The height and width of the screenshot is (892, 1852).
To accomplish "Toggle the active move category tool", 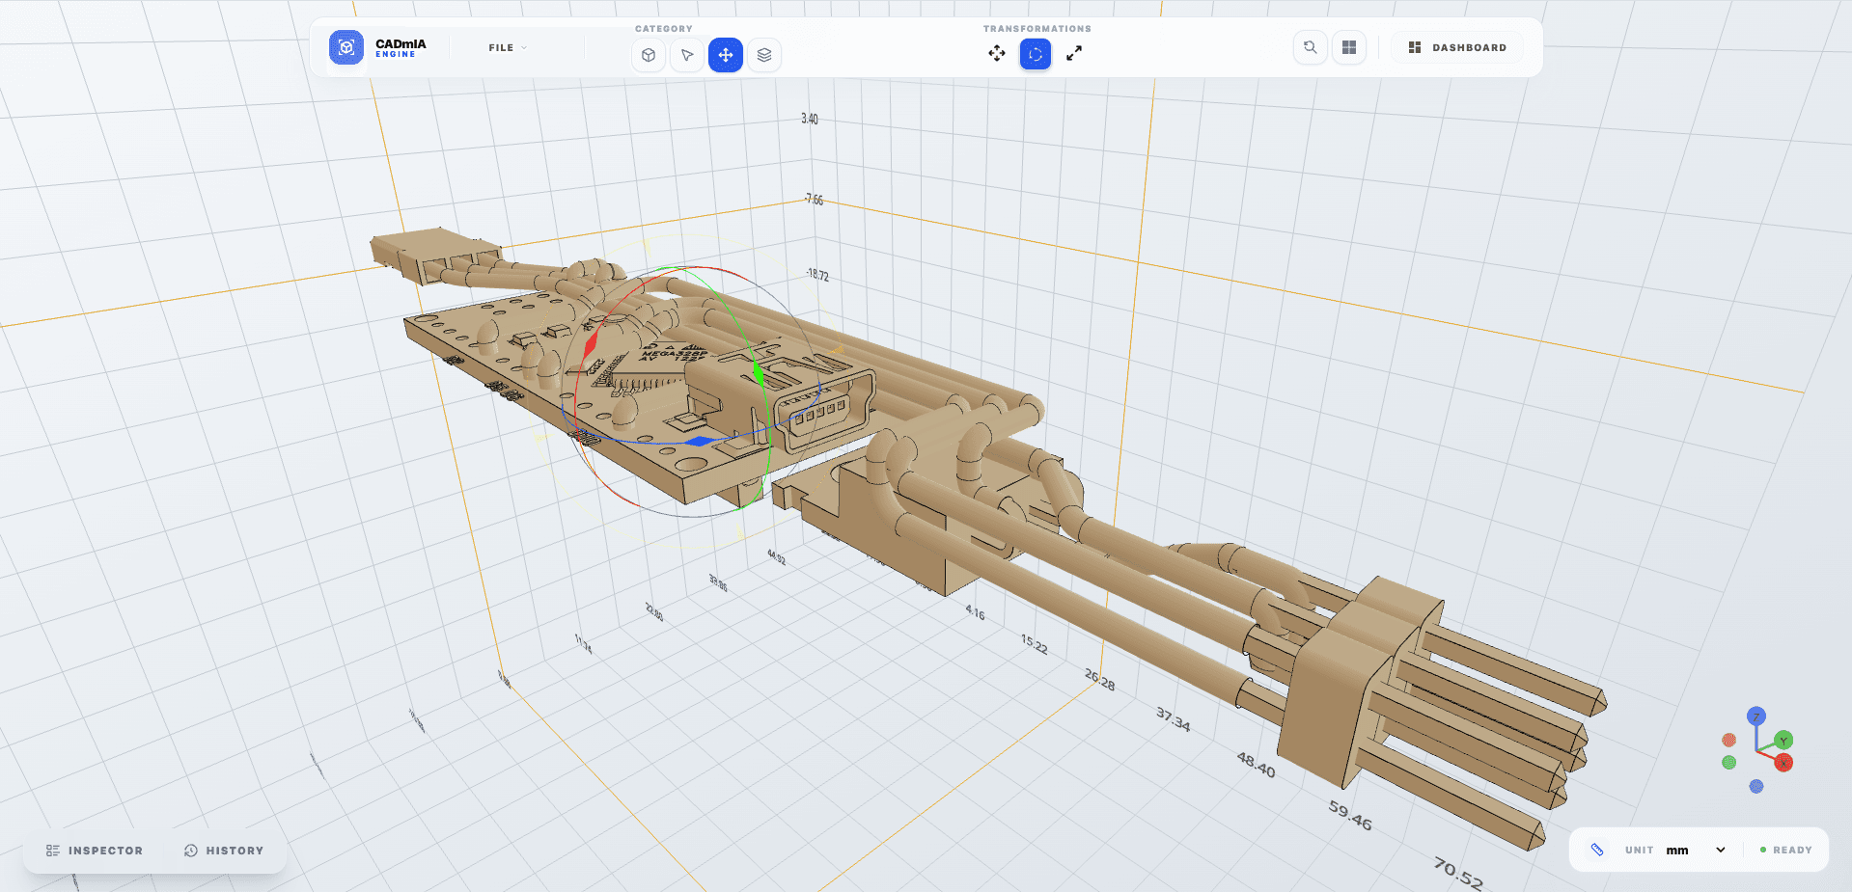I will pos(726,55).
